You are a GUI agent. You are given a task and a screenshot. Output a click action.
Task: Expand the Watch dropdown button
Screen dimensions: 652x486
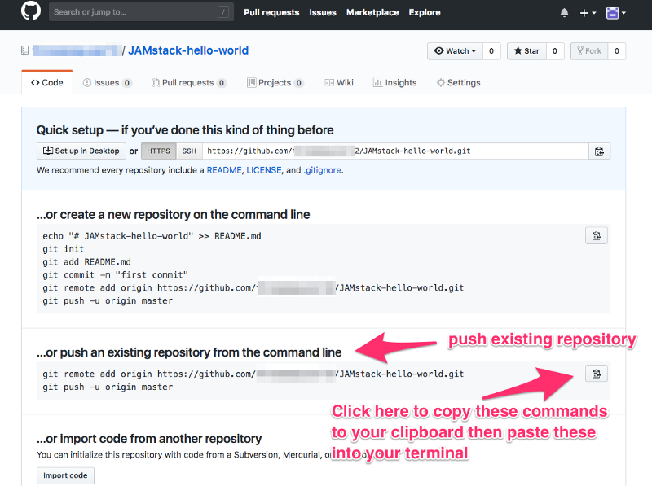click(x=455, y=51)
